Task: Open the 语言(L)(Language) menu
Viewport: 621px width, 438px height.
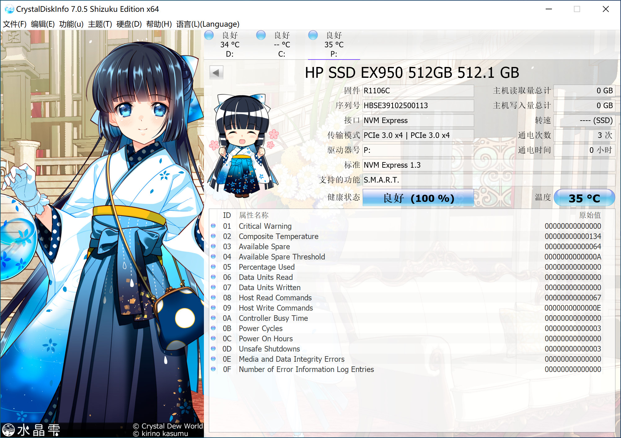Action: 208,24
